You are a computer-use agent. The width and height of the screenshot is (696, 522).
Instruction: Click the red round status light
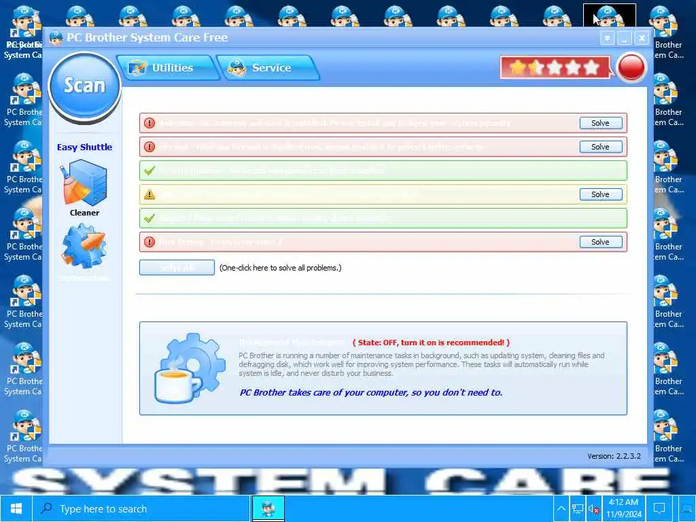631,67
